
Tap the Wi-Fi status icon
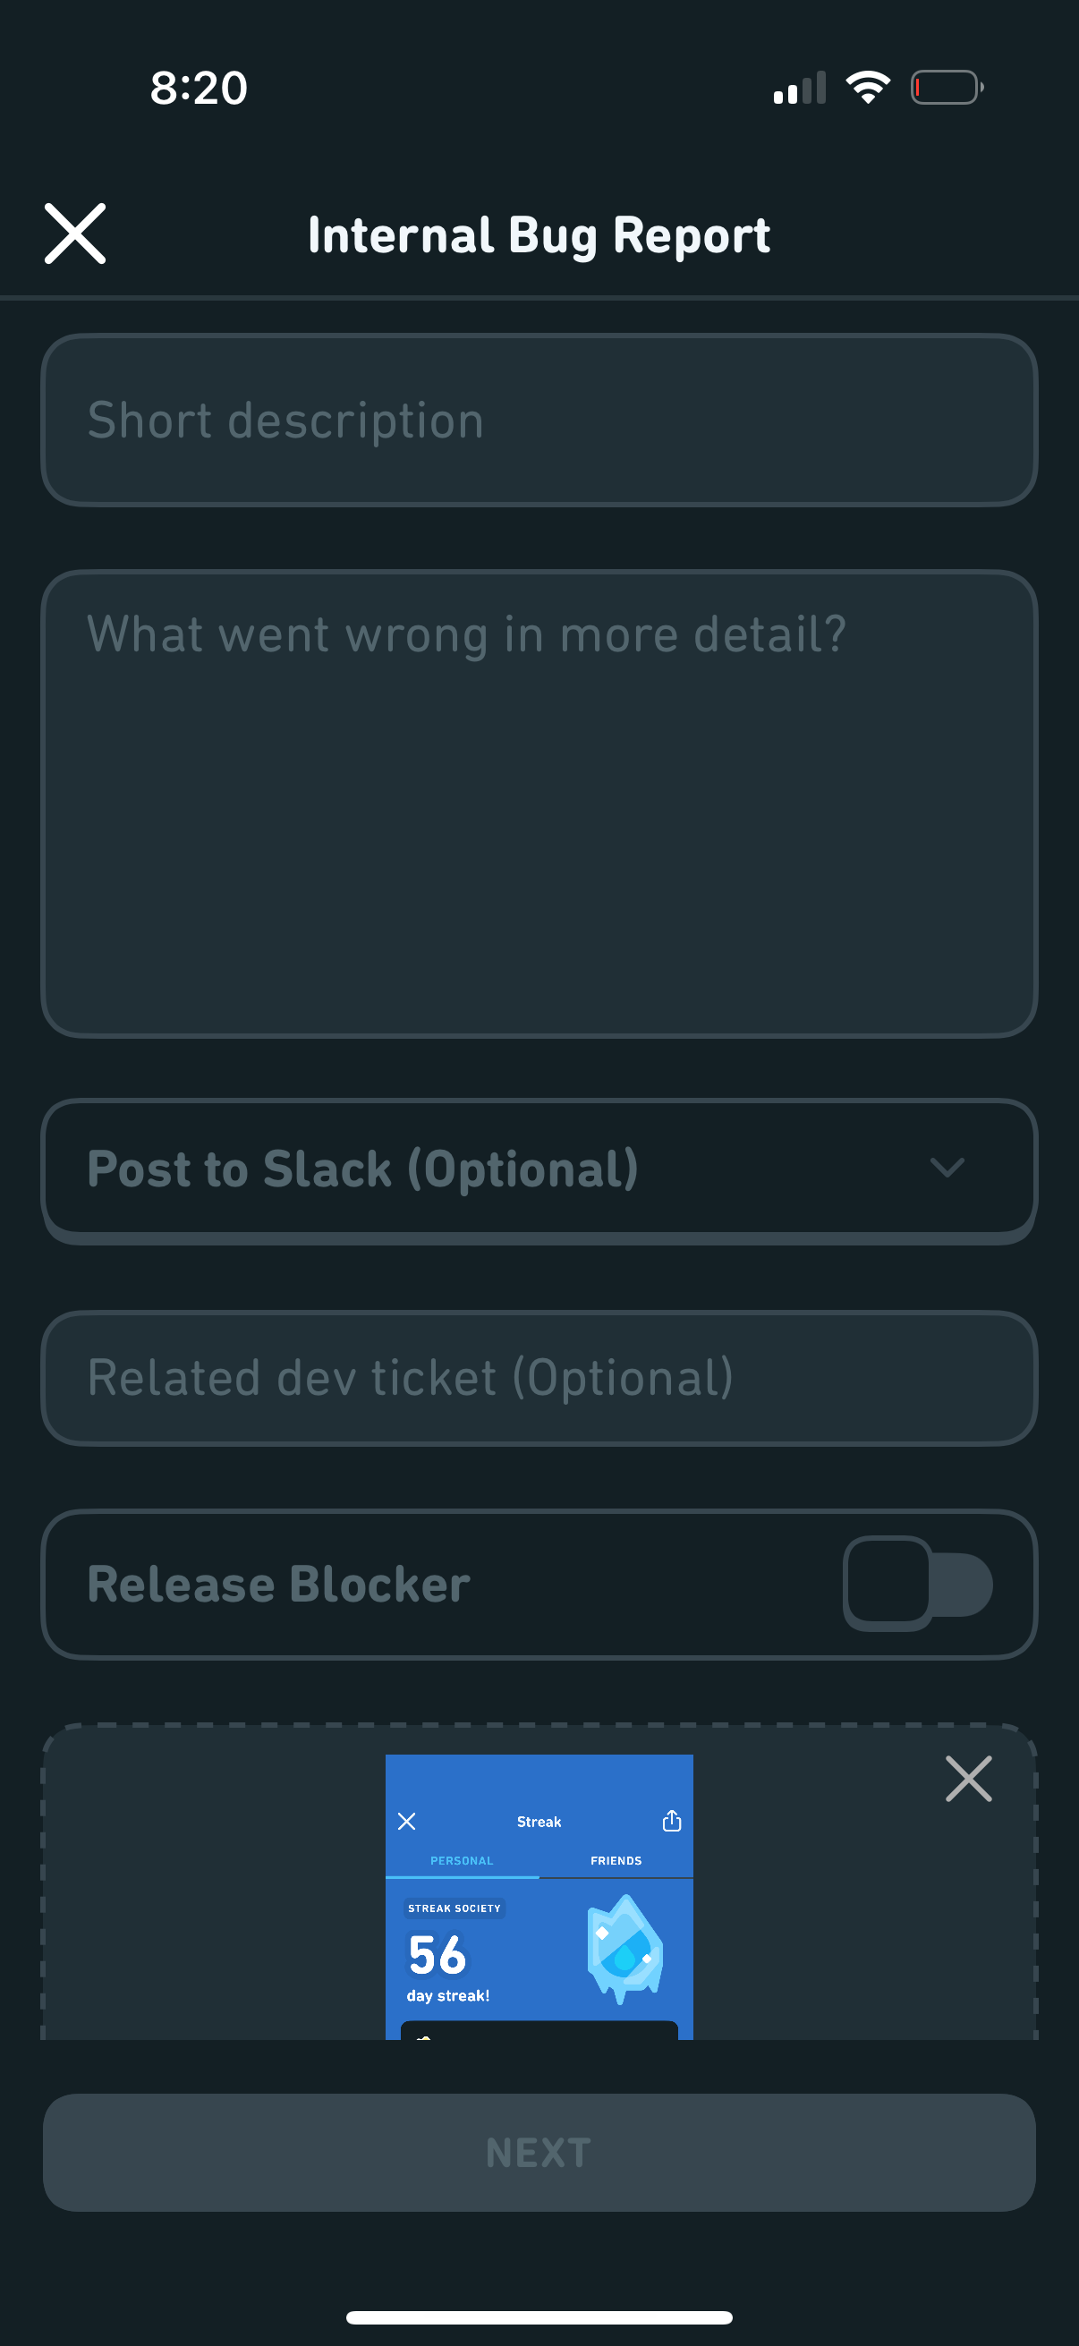tap(868, 88)
